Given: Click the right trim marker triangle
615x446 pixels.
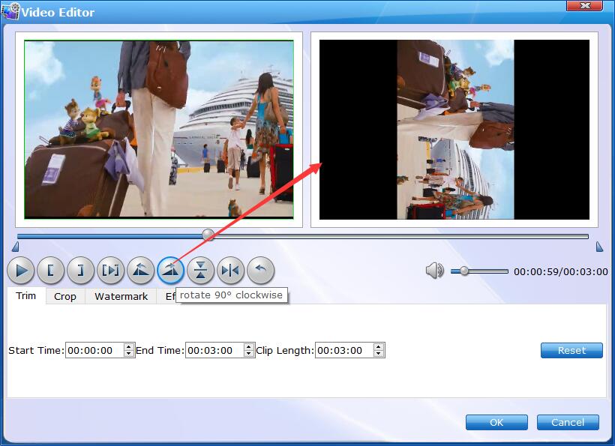Looking at the screenshot, I should pos(599,247).
